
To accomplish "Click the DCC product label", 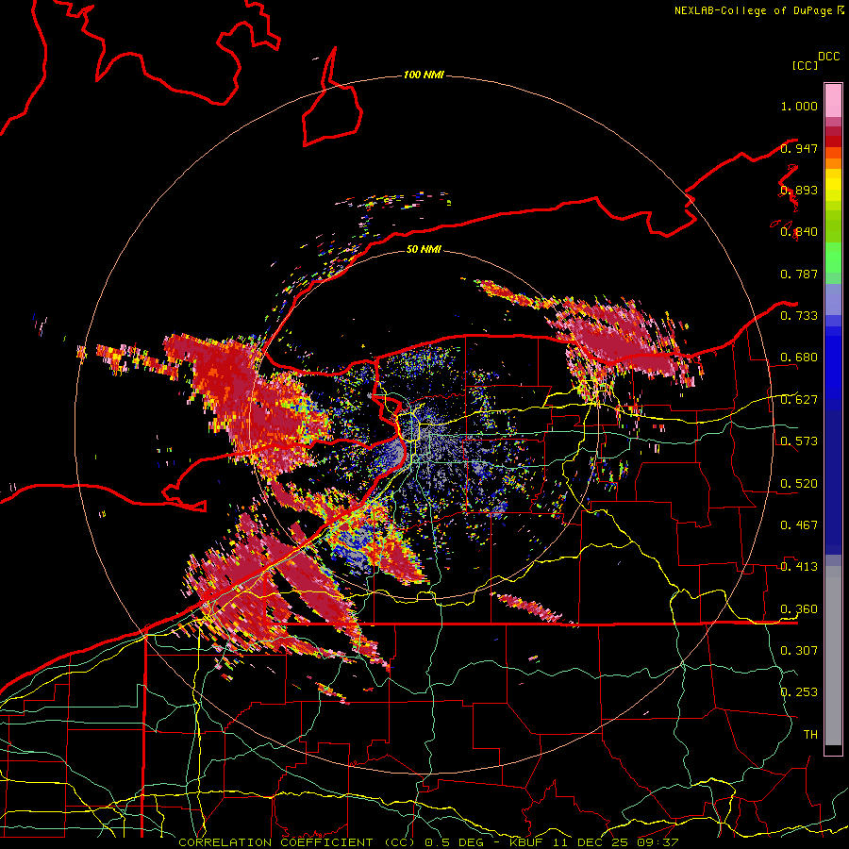I will [x=829, y=57].
